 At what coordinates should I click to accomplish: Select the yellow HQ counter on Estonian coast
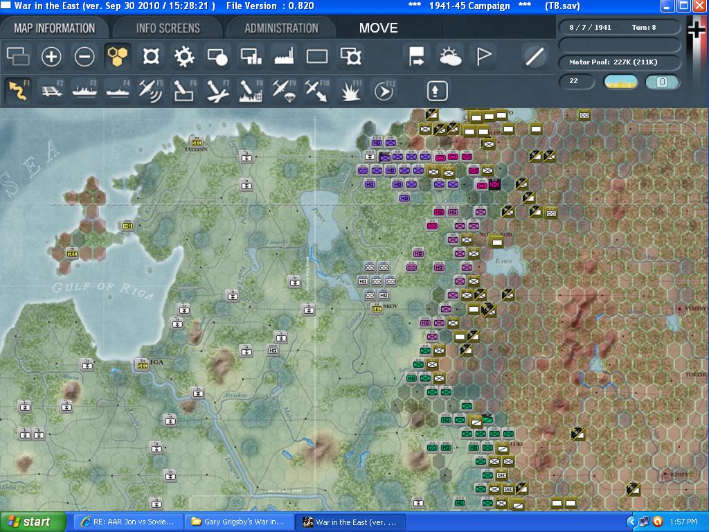pyautogui.click(x=127, y=225)
